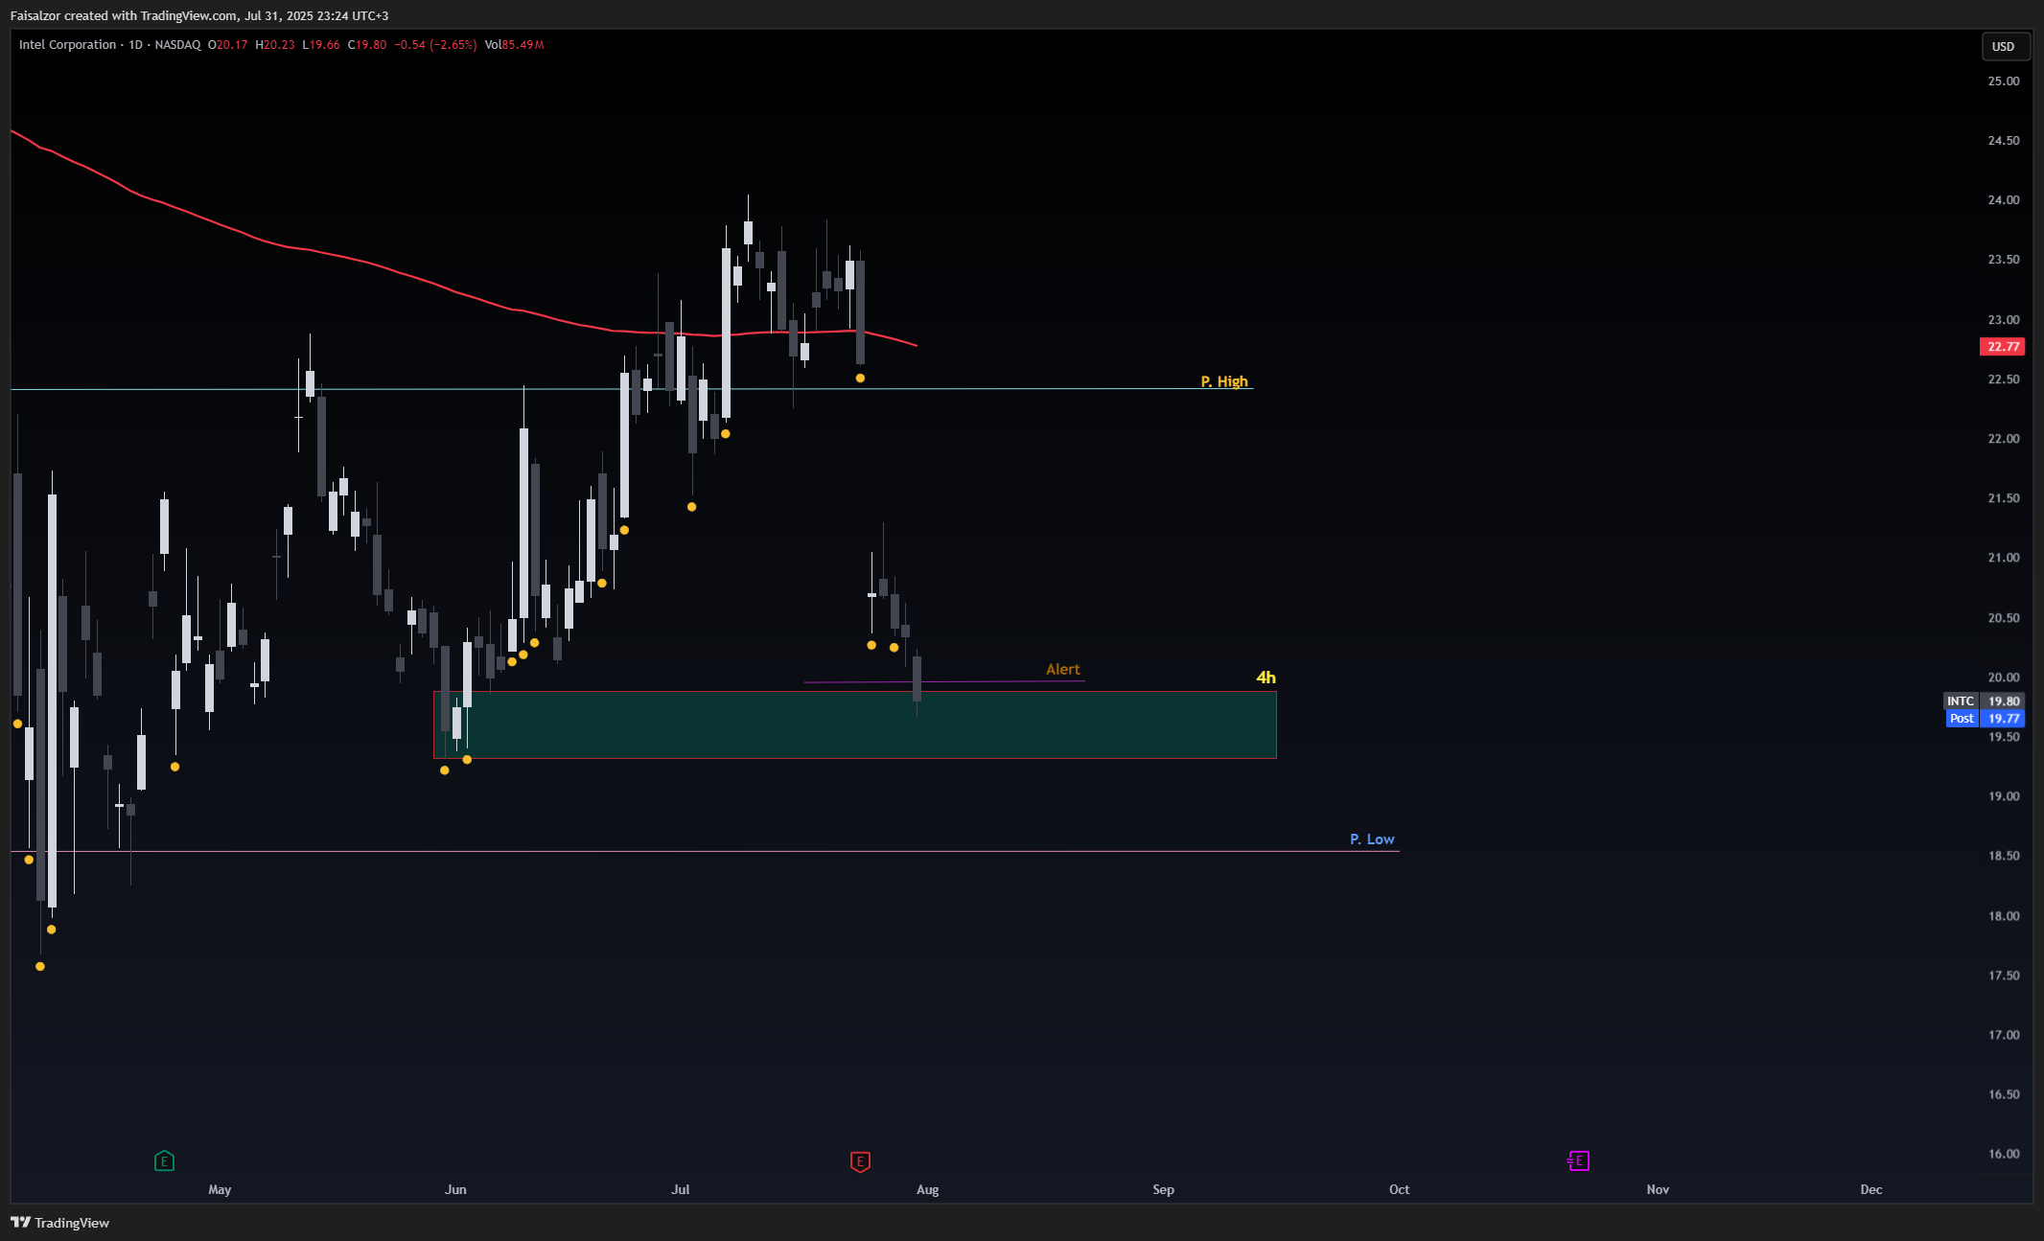2044x1241 pixels.
Task: Select the yellow 4h zone label
Action: [1266, 678]
